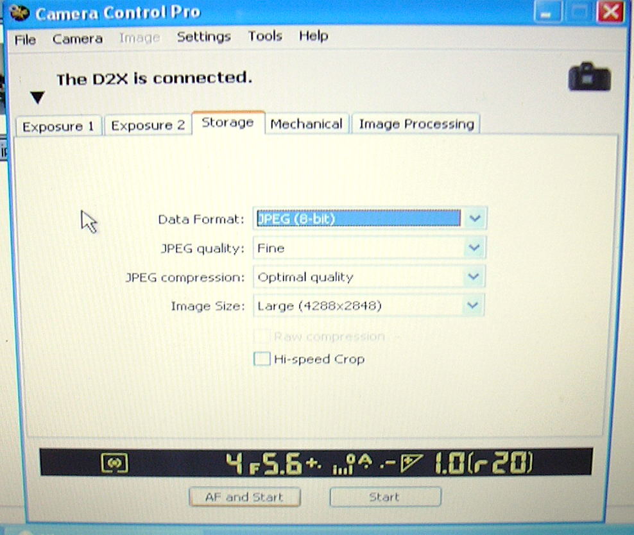Click the Image Size label
Screen dimensions: 634x535
click(x=208, y=306)
